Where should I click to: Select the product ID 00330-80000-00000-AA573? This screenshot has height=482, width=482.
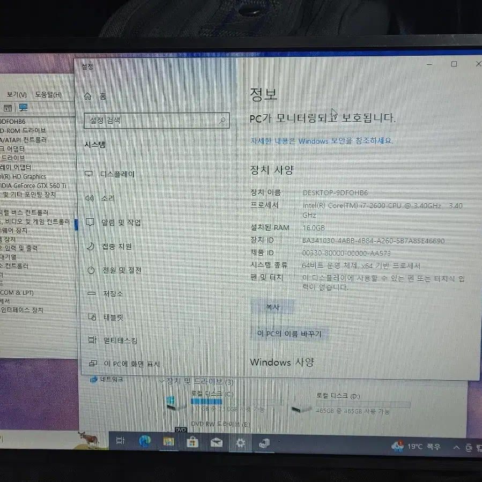(346, 253)
